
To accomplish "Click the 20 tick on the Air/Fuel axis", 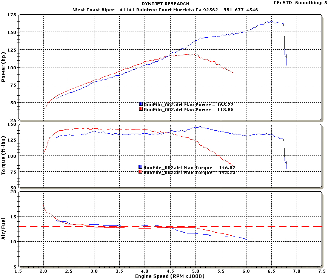I will tap(13, 192).
